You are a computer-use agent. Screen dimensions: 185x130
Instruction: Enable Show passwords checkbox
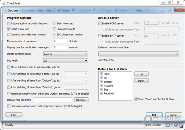click(55, 29)
